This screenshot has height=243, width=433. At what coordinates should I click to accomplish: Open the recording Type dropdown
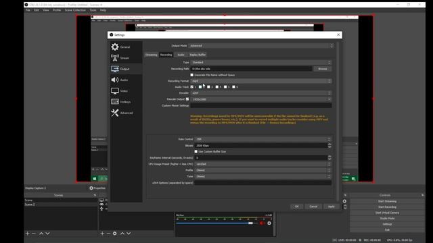point(261,62)
